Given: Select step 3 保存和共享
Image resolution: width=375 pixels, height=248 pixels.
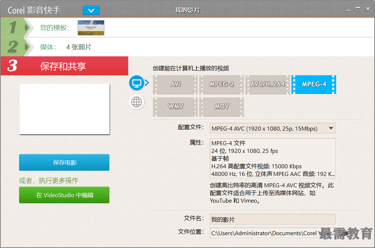Looking at the screenshot, I should pos(64,66).
